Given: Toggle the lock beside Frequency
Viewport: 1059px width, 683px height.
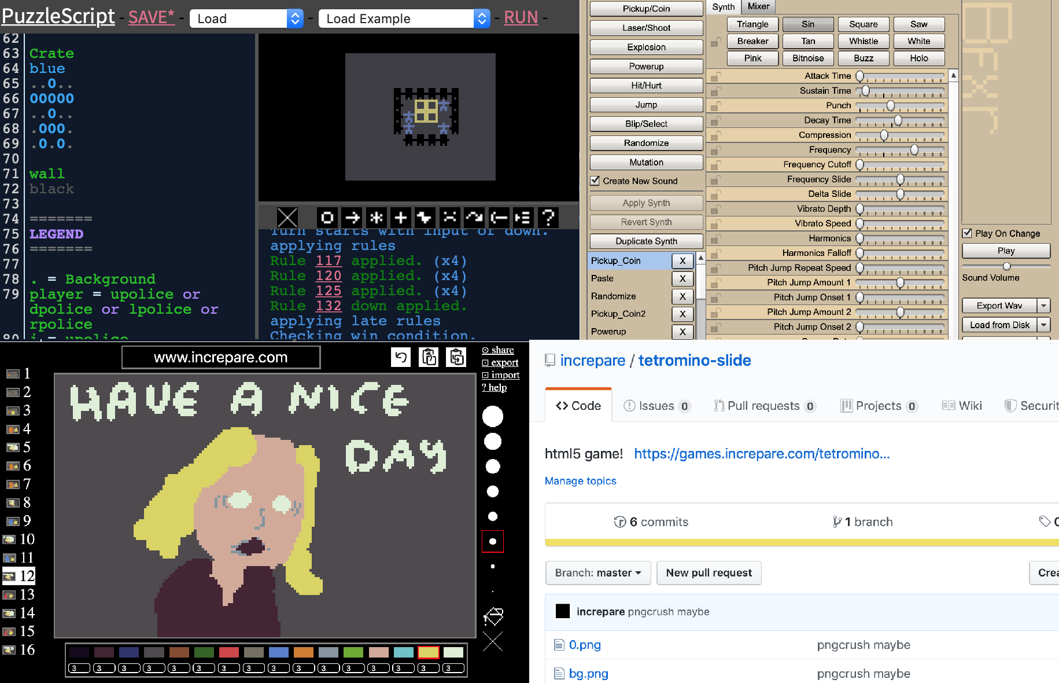Looking at the screenshot, I should [x=715, y=150].
